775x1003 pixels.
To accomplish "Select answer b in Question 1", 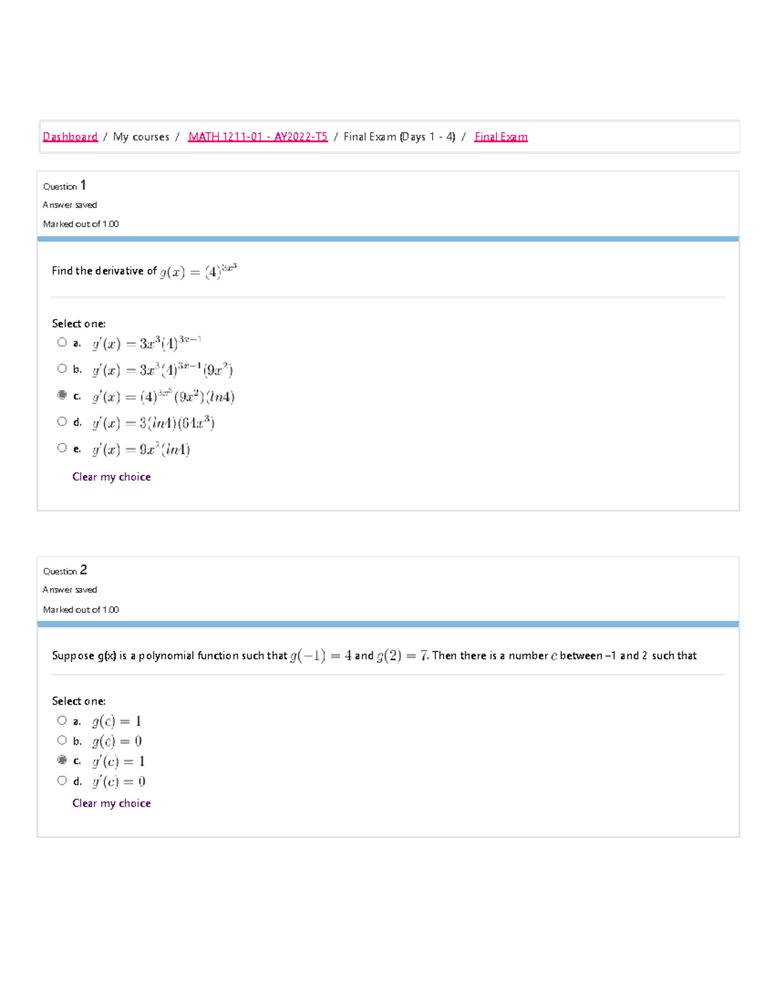I will tap(62, 367).
